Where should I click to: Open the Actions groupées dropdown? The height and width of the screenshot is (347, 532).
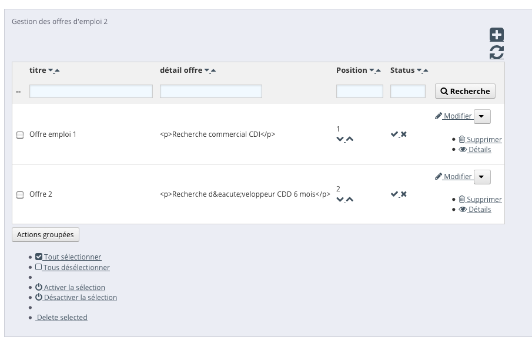[x=45, y=235]
